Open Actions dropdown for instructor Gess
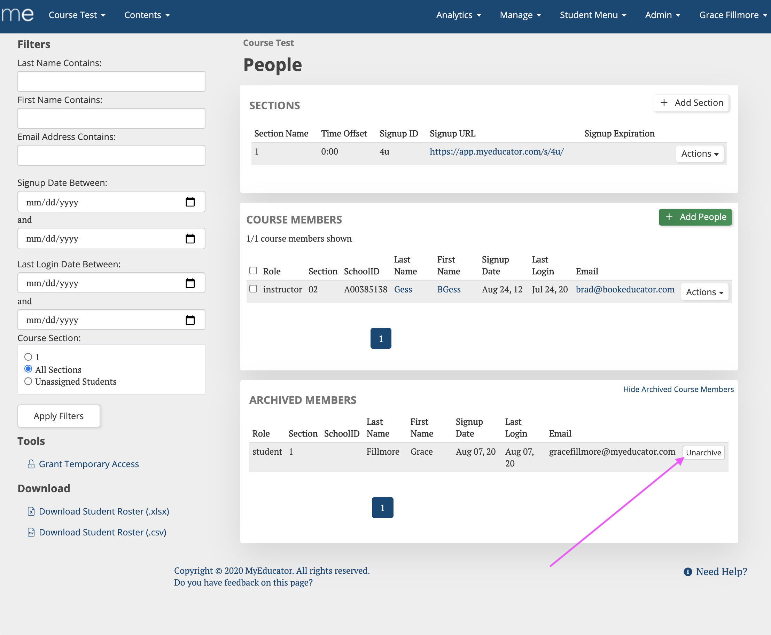The height and width of the screenshot is (635, 771). click(x=704, y=292)
